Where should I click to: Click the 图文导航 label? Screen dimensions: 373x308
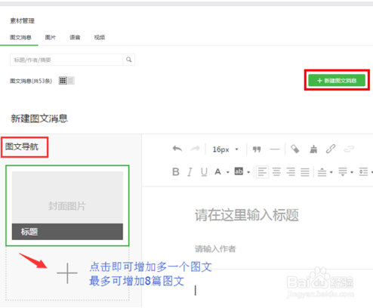[22, 146]
